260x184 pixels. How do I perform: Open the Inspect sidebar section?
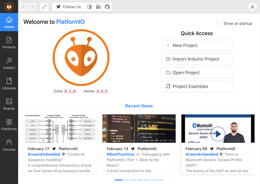tap(9, 63)
